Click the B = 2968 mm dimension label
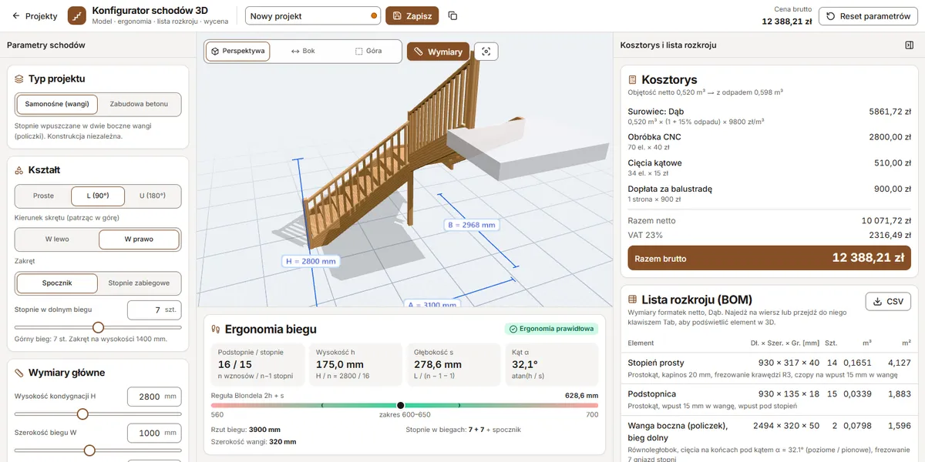Screen dimensions: 925x462 (471, 225)
